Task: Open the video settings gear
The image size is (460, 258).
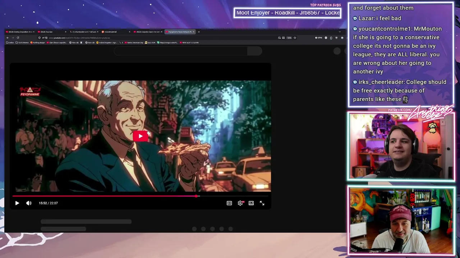Action: [x=240, y=203]
